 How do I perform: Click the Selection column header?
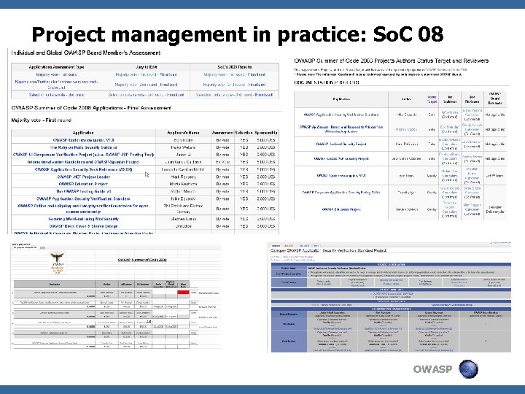pos(244,133)
